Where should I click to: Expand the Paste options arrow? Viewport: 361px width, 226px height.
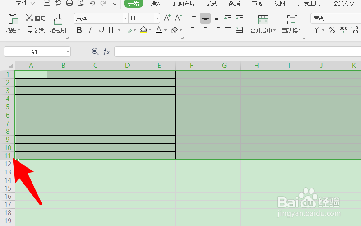tap(19, 30)
